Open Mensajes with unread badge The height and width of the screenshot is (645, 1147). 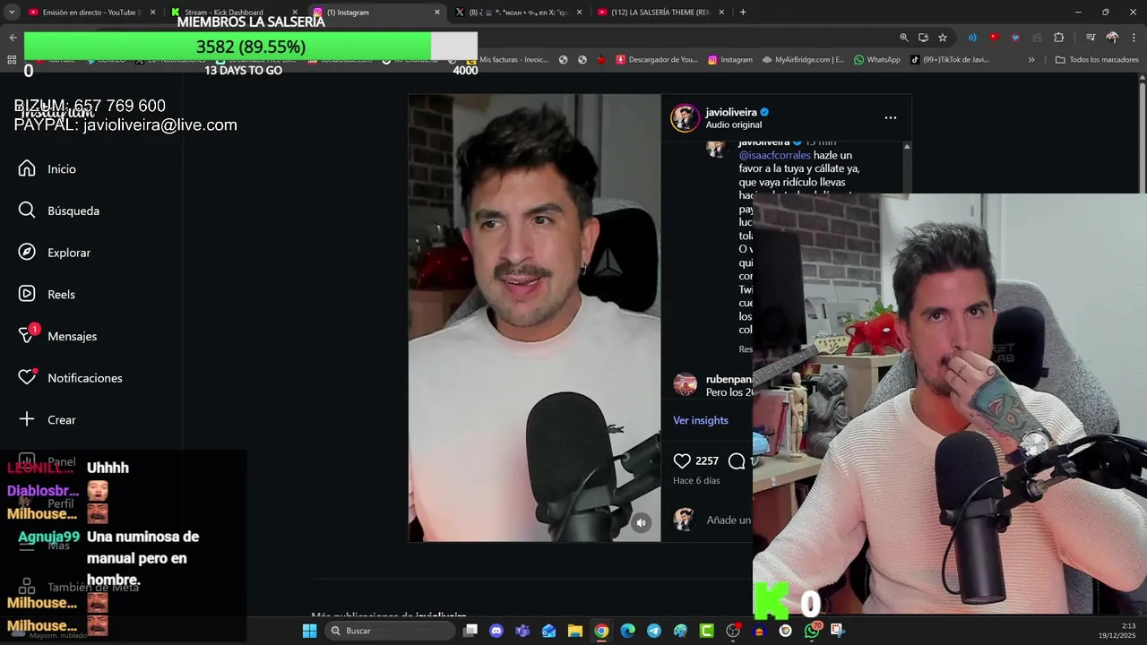pos(57,336)
